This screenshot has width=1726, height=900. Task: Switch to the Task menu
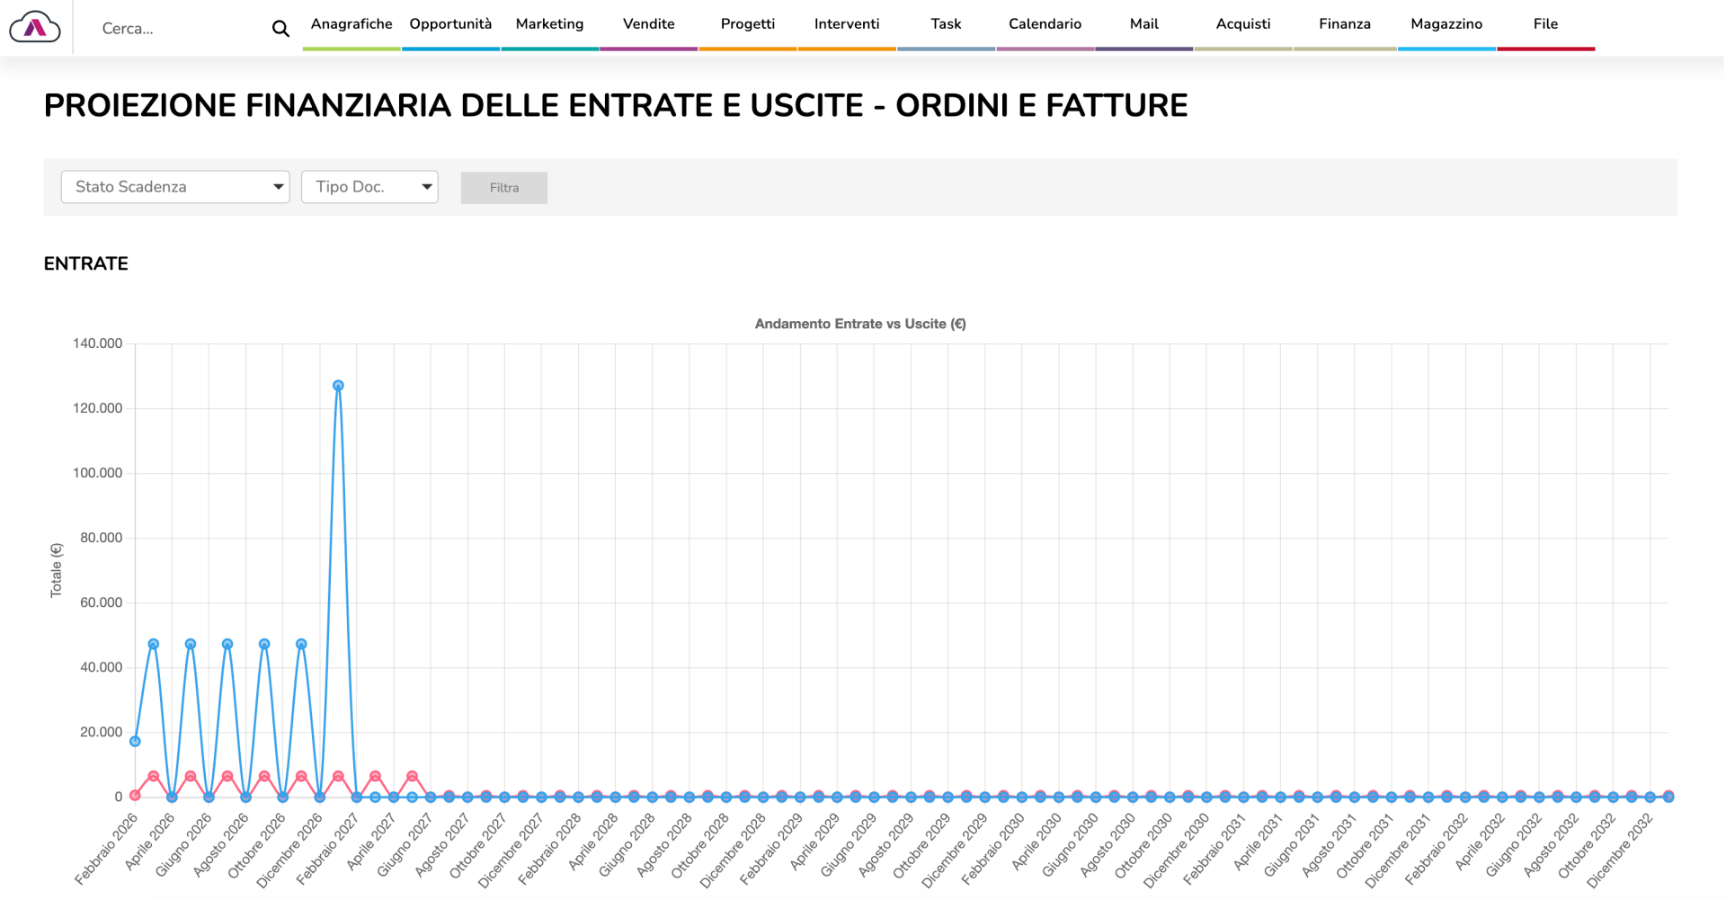[x=946, y=24]
